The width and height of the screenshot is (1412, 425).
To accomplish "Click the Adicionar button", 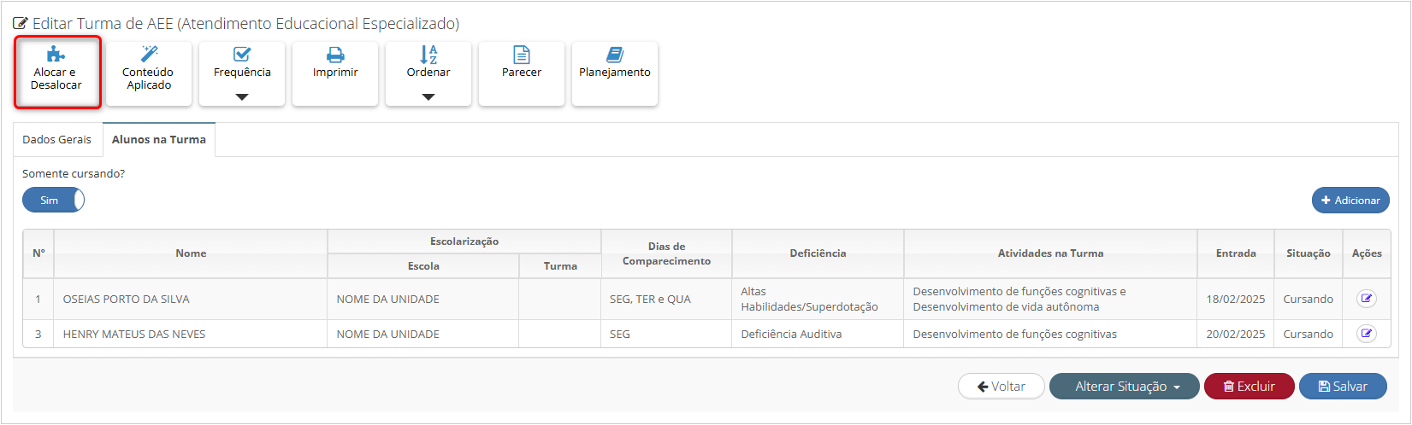I will (x=1350, y=201).
